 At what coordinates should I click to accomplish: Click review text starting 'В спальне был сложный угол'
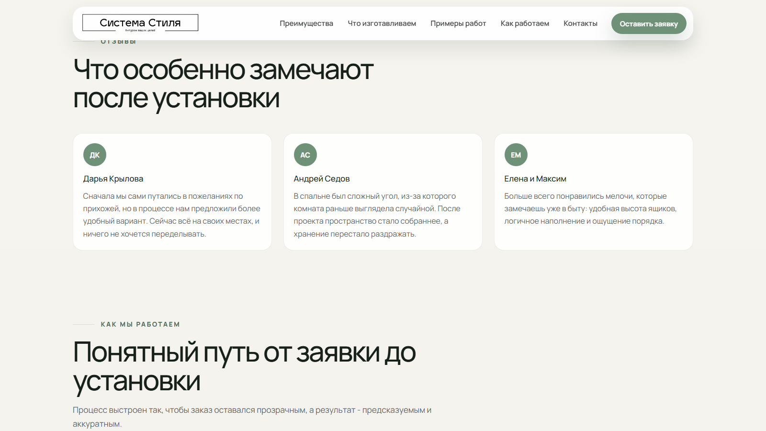(377, 215)
